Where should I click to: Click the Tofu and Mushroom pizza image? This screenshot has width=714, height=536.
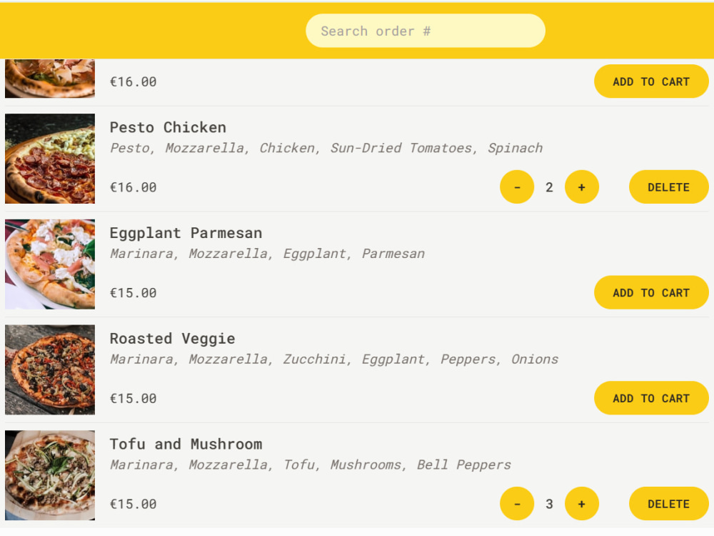[50, 475]
